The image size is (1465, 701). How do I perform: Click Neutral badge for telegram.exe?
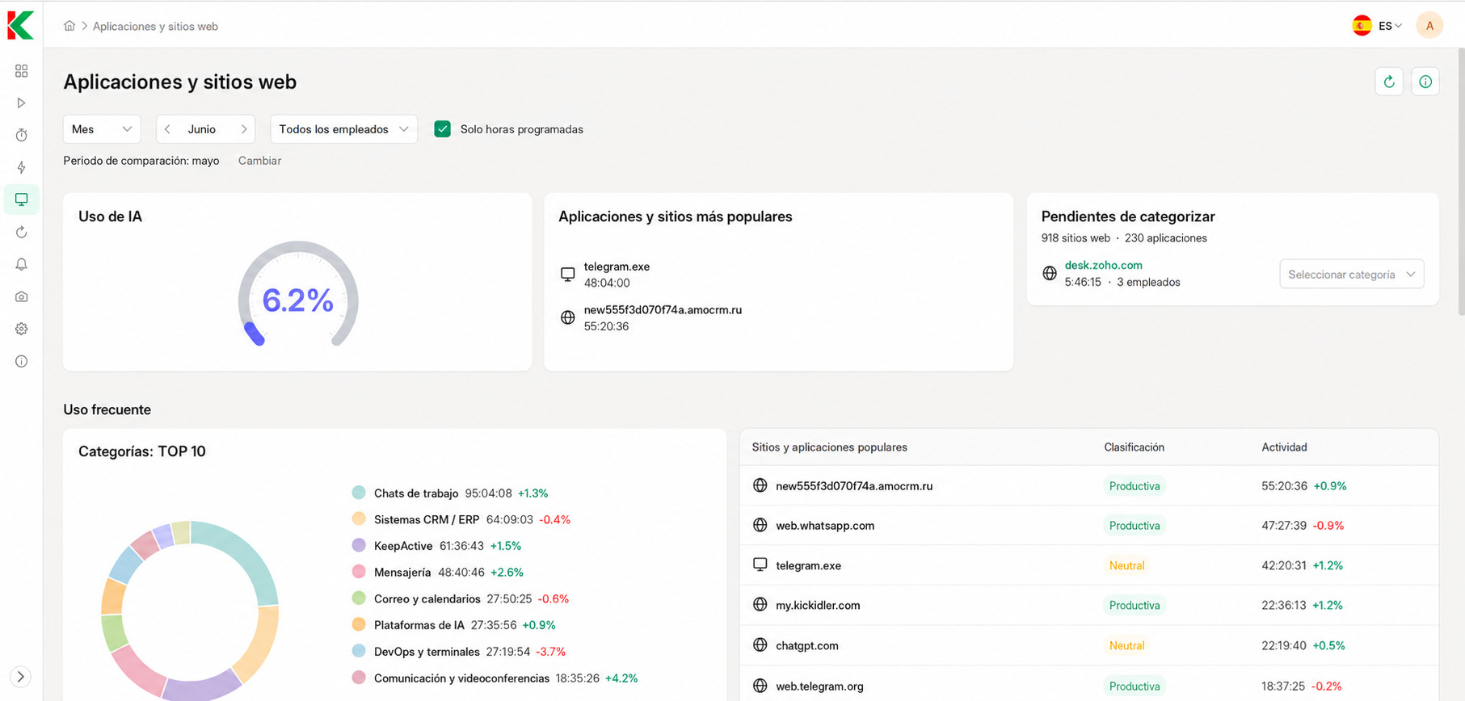pyautogui.click(x=1126, y=565)
